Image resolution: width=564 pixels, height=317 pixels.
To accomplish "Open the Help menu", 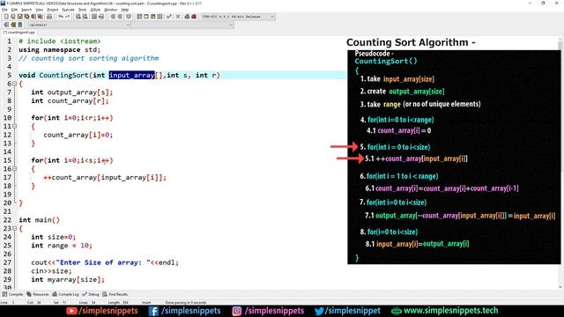I will [x=125, y=10].
